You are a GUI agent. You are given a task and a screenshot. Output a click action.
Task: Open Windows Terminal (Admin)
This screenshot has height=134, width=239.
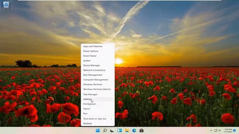pos(98,89)
